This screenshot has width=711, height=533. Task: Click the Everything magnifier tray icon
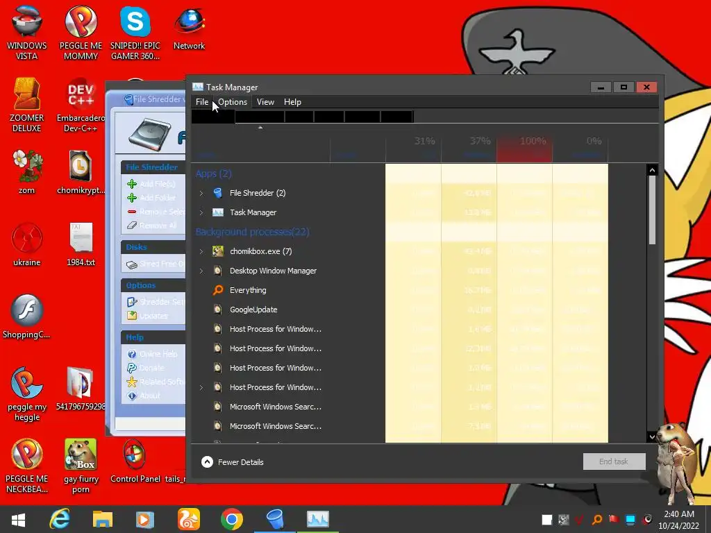tap(597, 519)
